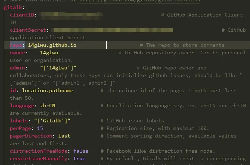This screenshot has width=250, height=165.
Task: Click the highlighted repo key
Action: (16, 45)
